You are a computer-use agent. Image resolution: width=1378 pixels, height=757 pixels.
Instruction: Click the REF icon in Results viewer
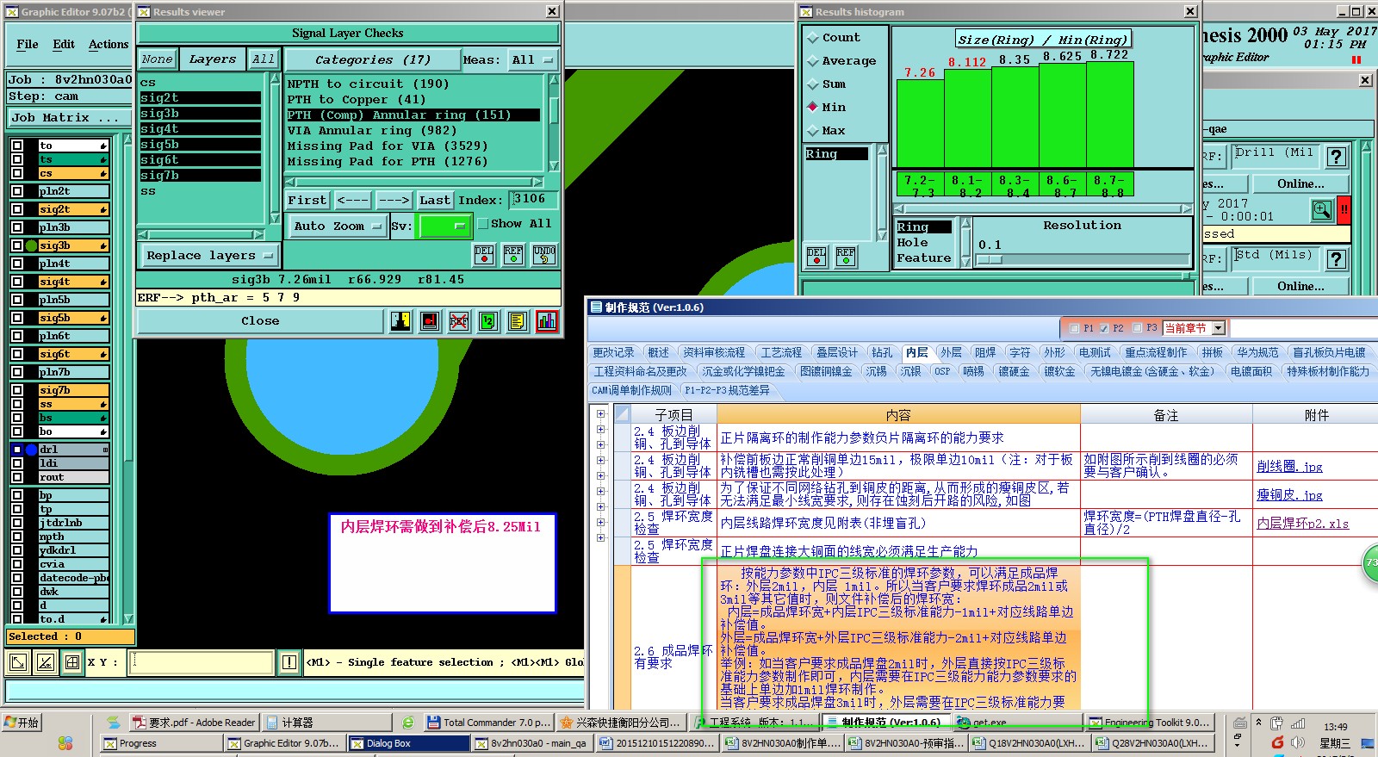pos(513,255)
